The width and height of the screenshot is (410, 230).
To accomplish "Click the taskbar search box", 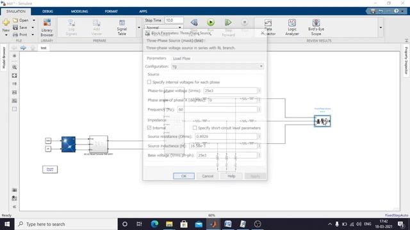I will (66, 224).
